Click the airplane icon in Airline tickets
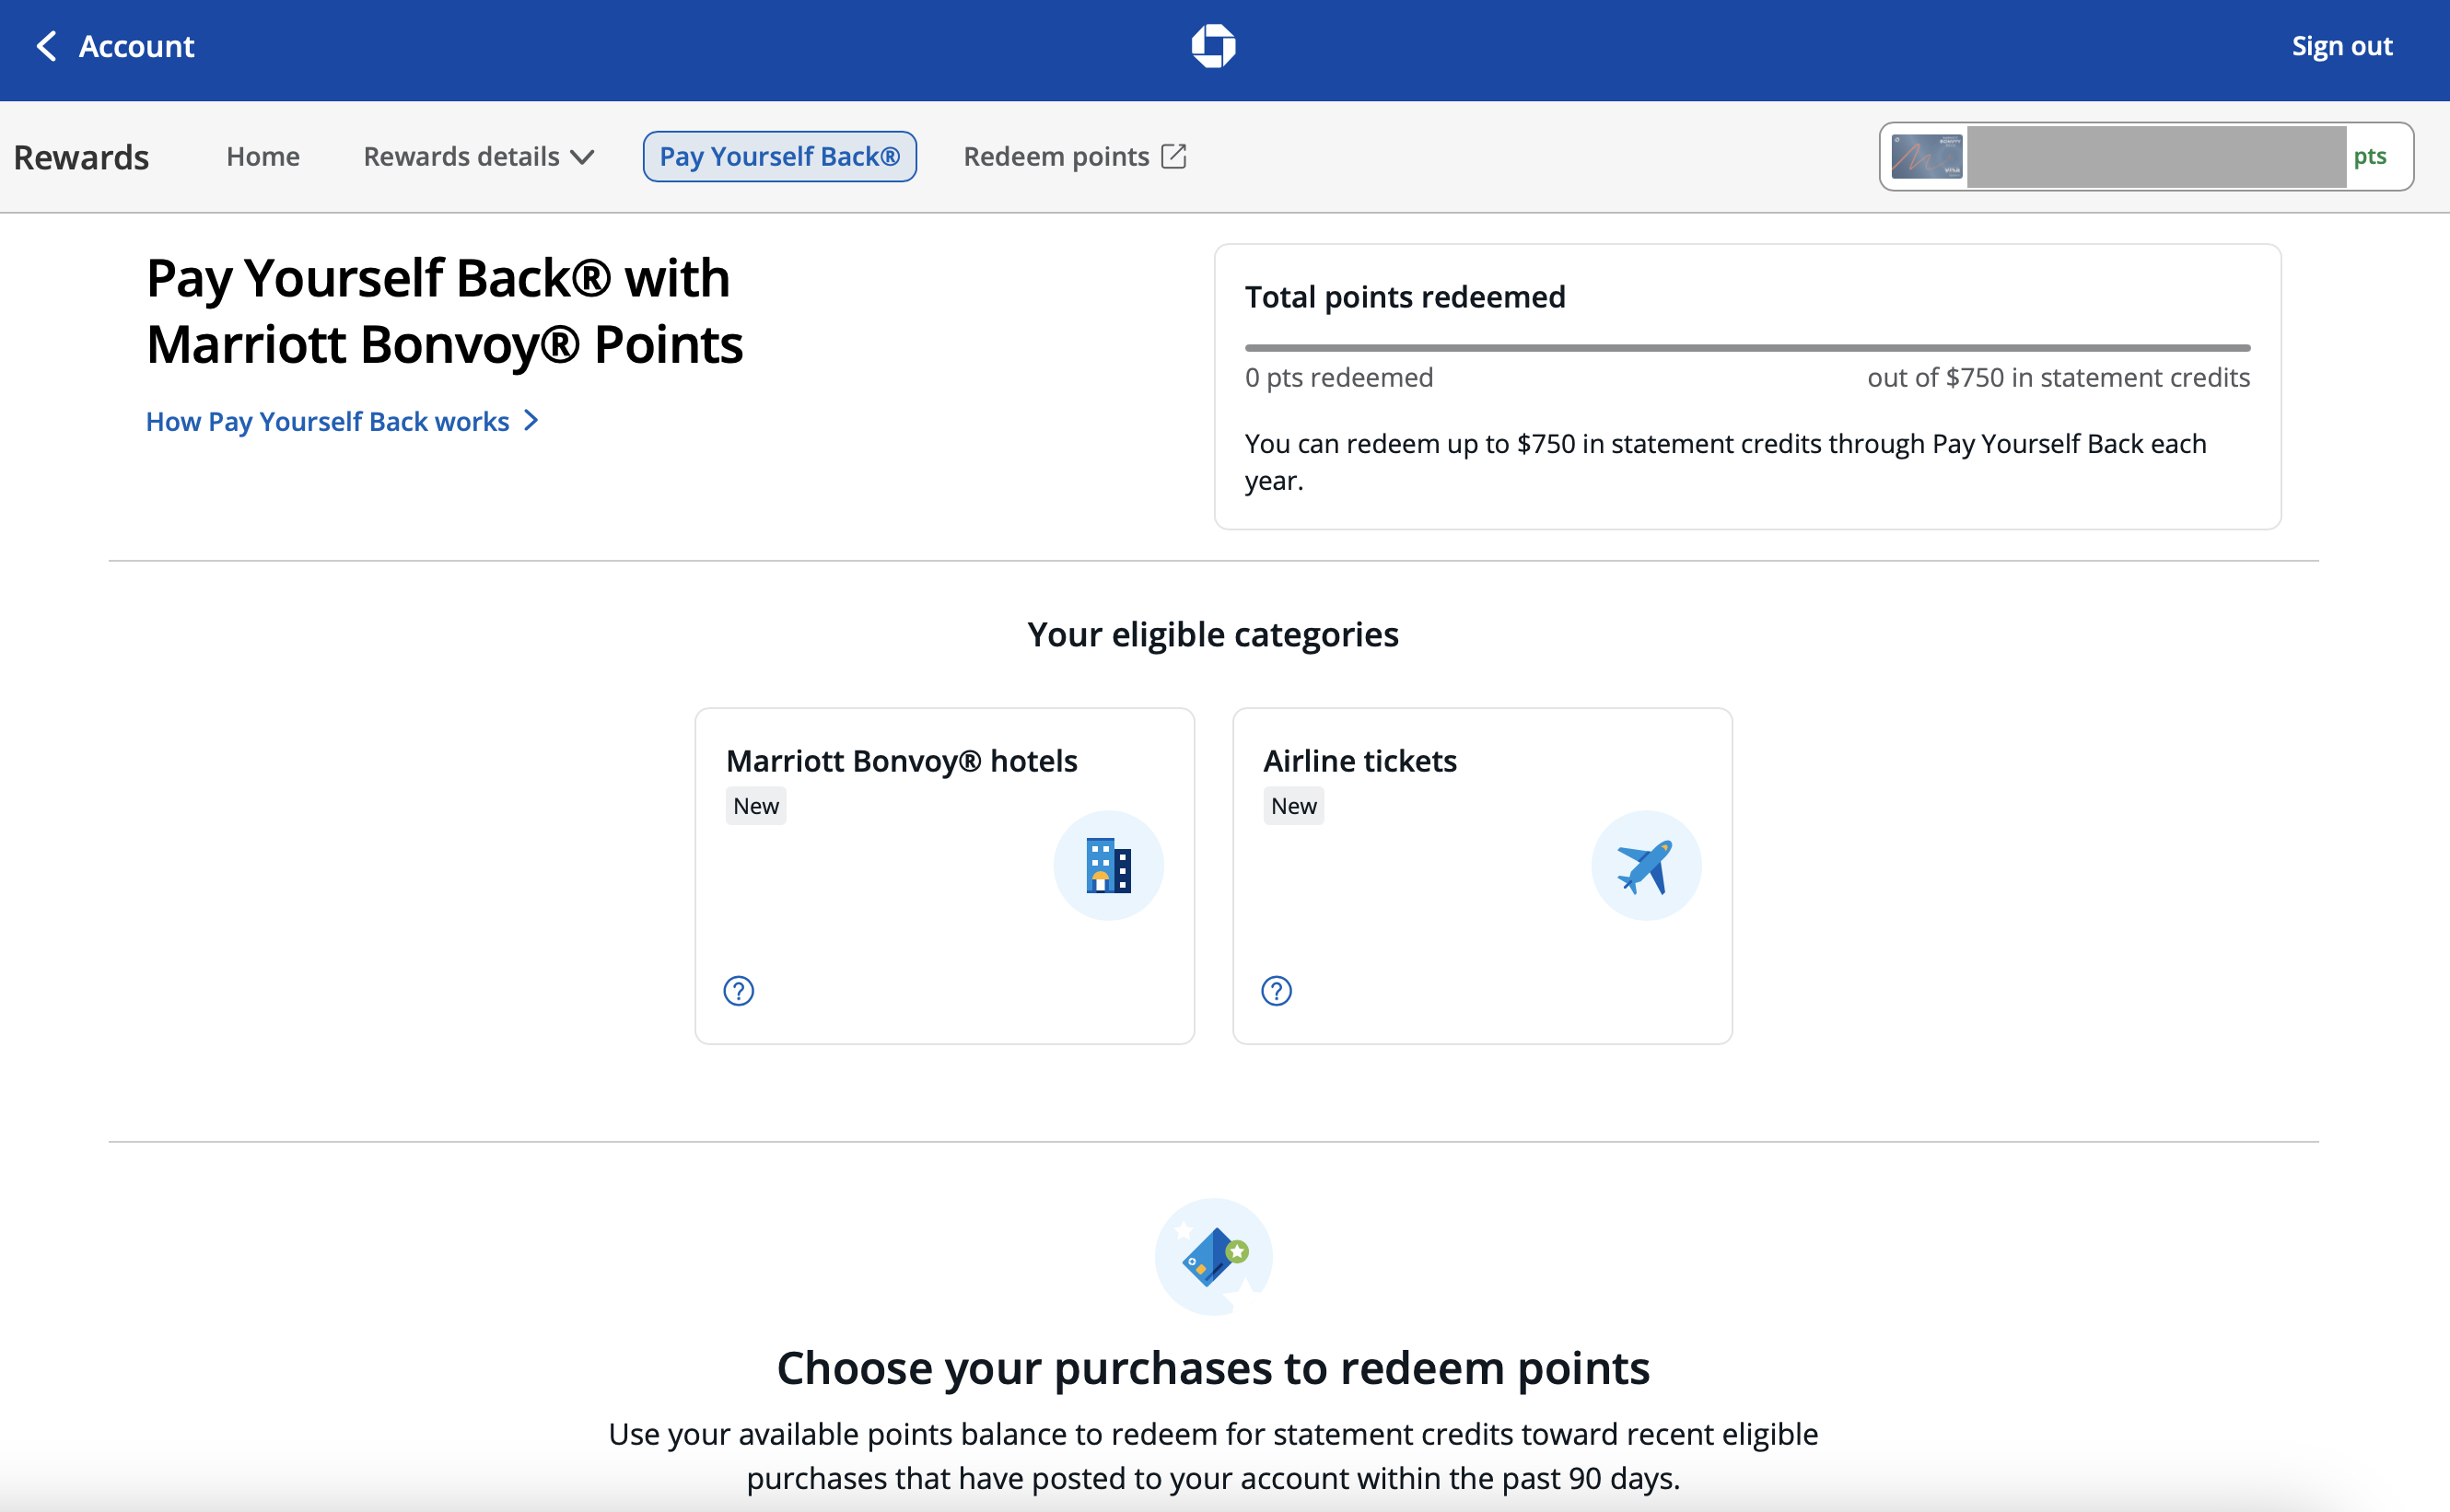This screenshot has height=1512, width=2450. click(x=1646, y=865)
